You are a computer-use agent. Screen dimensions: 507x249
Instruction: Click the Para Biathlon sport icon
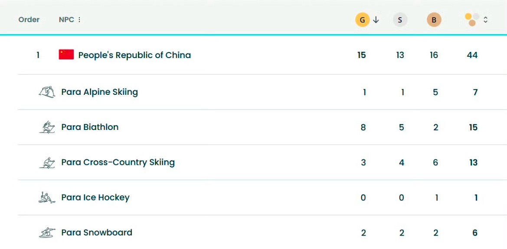pyautogui.click(x=47, y=127)
